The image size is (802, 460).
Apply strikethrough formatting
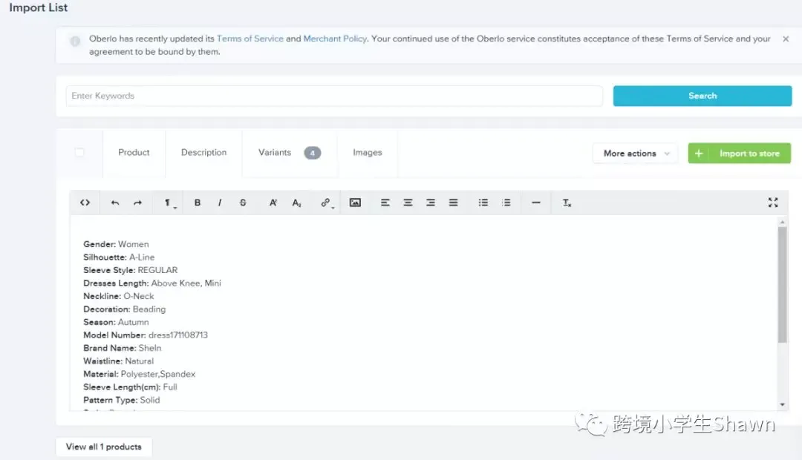pos(243,203)
